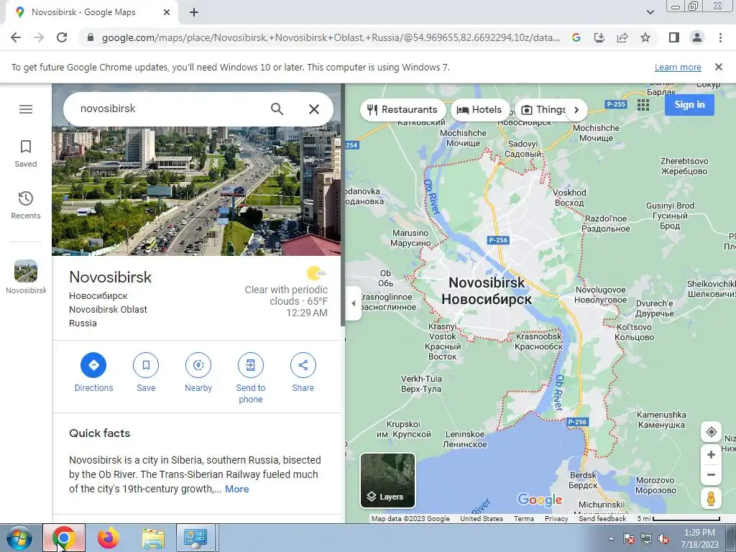Click the Street View pegman
The height and width of the screenshot is (552, 736).
711,498
